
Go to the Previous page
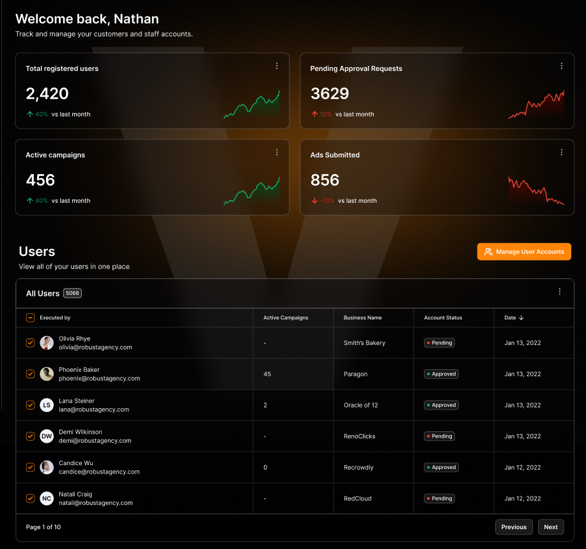click(514, 527)
